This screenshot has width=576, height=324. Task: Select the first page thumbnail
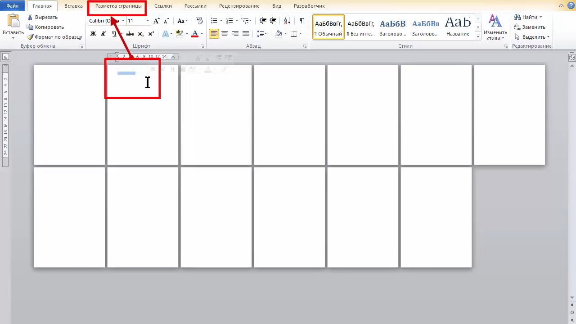pyautogui.click(x=69, y=115)
